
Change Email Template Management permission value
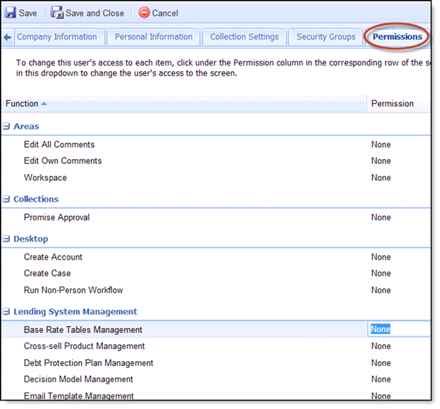pyautogui.click(x=381, y=396)
